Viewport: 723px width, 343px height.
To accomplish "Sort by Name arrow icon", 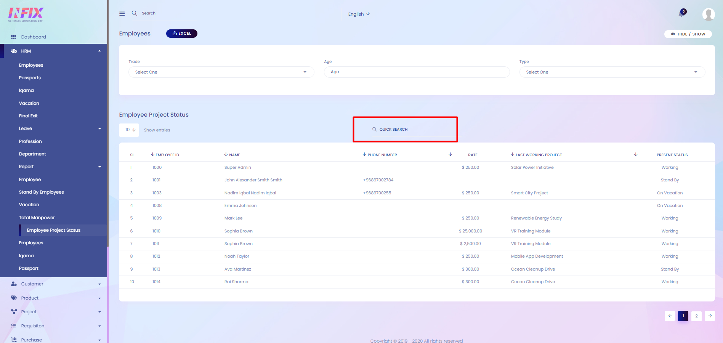I will [x=226, y=154].
